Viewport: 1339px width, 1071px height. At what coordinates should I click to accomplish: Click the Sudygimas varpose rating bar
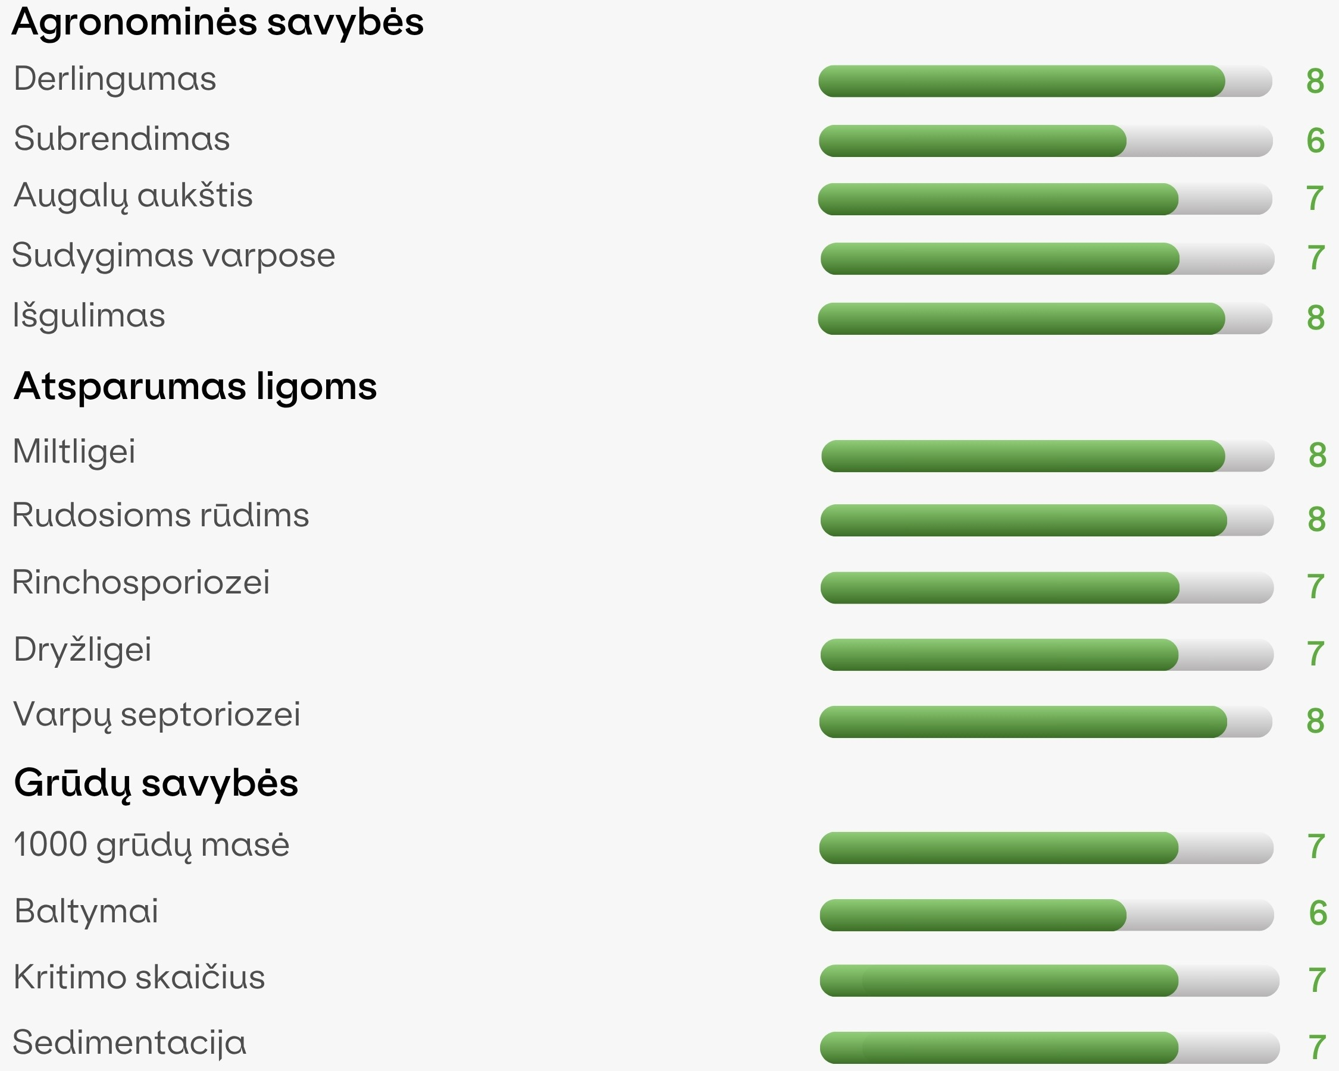tap(1048, 258)
